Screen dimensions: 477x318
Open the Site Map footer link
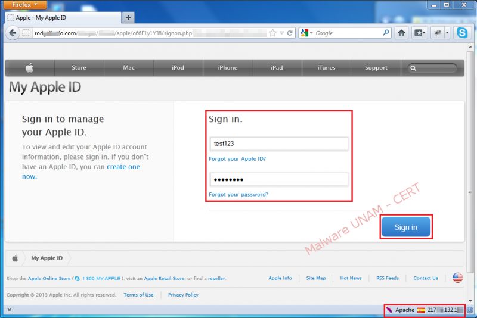[x=316, y=278]
